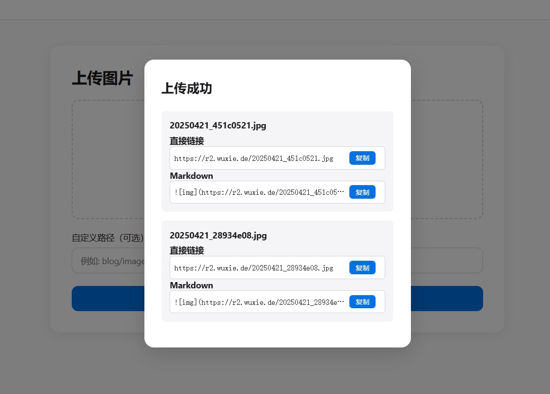
Task: Click the Markdown label of the second file
Action: point(191,285)
